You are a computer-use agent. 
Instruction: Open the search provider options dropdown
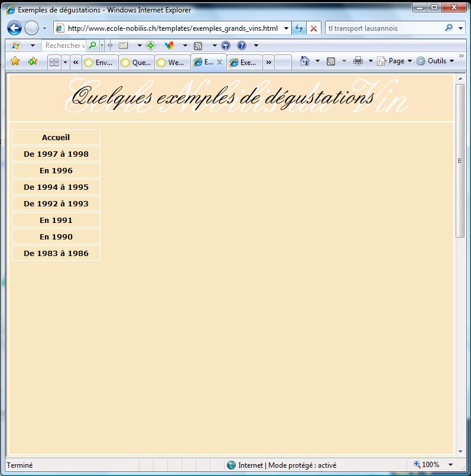pyautogui.click(x=460, y=28)
